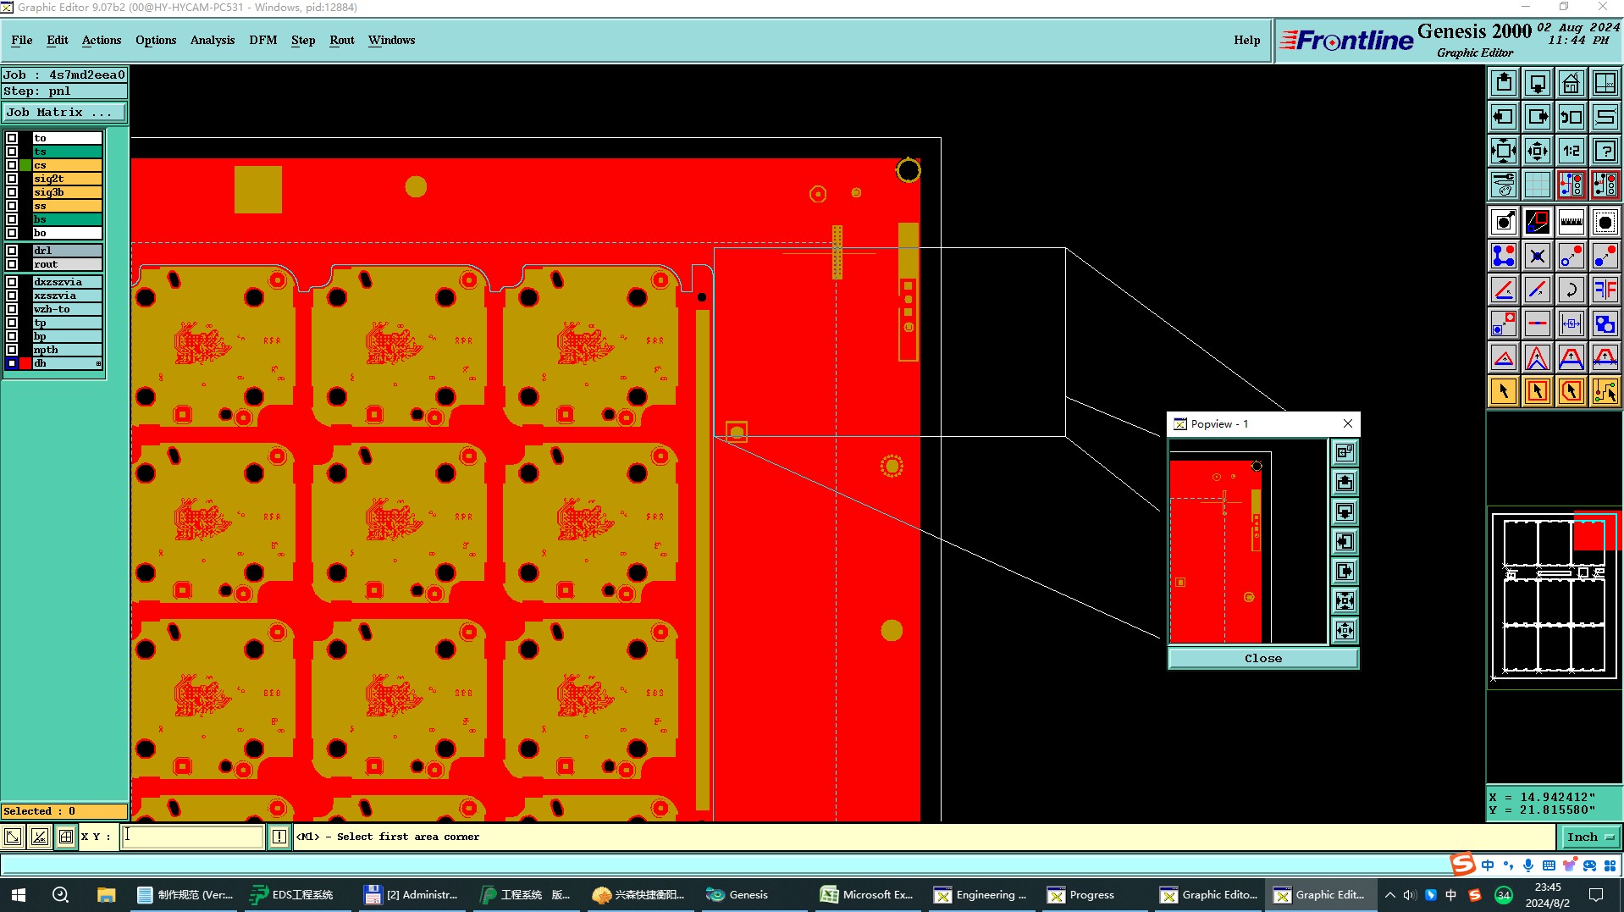Screen dimensions: 1624x912
Task: Click the pan right view icon in main toolbar
Action: (x=1538, y=117)
